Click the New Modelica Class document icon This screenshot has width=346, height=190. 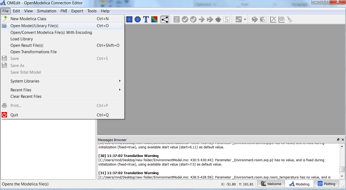tap(4, 19)
